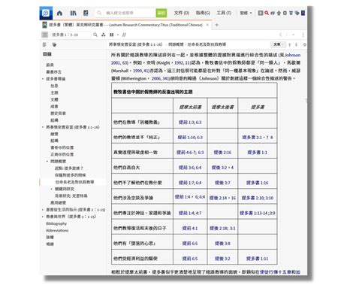Open the visual filters dots icon
Viewport: 356px width, 285px height.
(x=104, y=35)
